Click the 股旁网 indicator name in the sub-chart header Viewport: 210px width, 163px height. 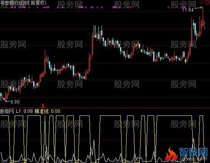point(7,111)
